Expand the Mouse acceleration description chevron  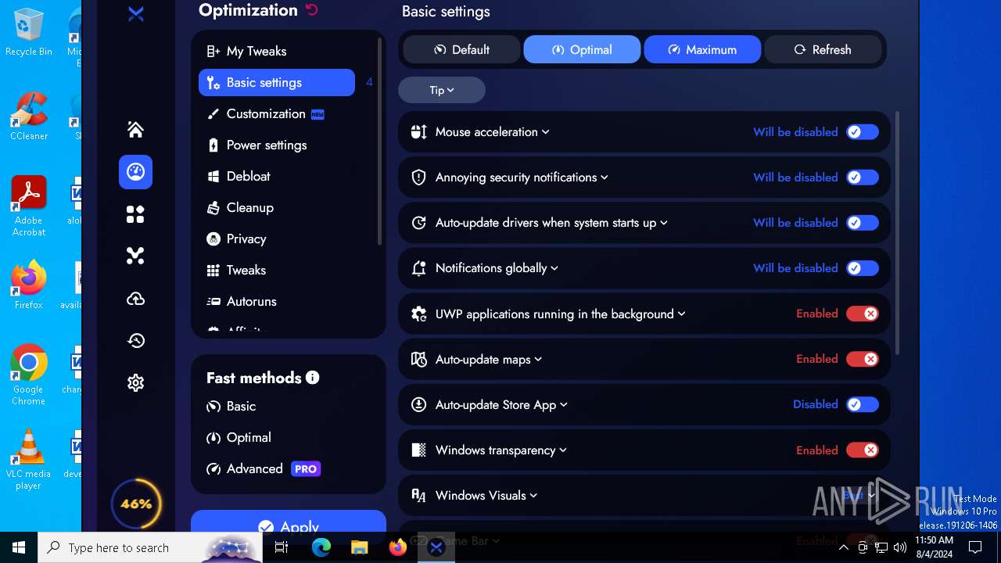(546, 132)
